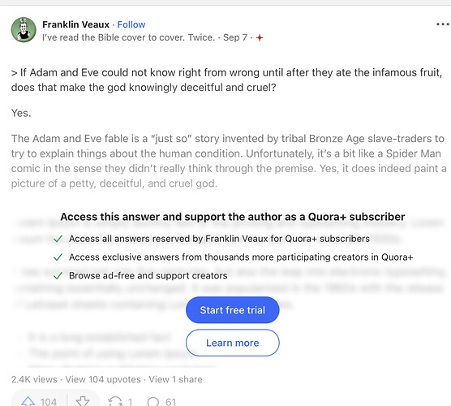This screenshot has height=406, width=451.
Task: Click the quoted Adam and Eve question text
Action: 226,80
